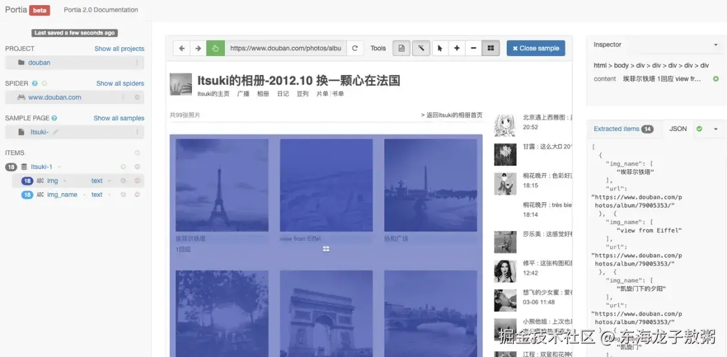727x357 pixels.
Task: Click the CSS/code document tool icon
Action: (401, 48)
